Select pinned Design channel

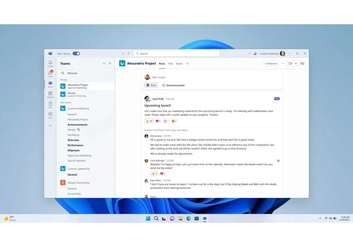tap(86, 94)
